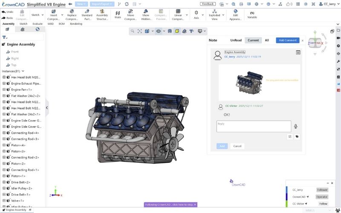
Task: Click the microphone voice input icon
Action: pyautogui.click(x=295, y=126)
